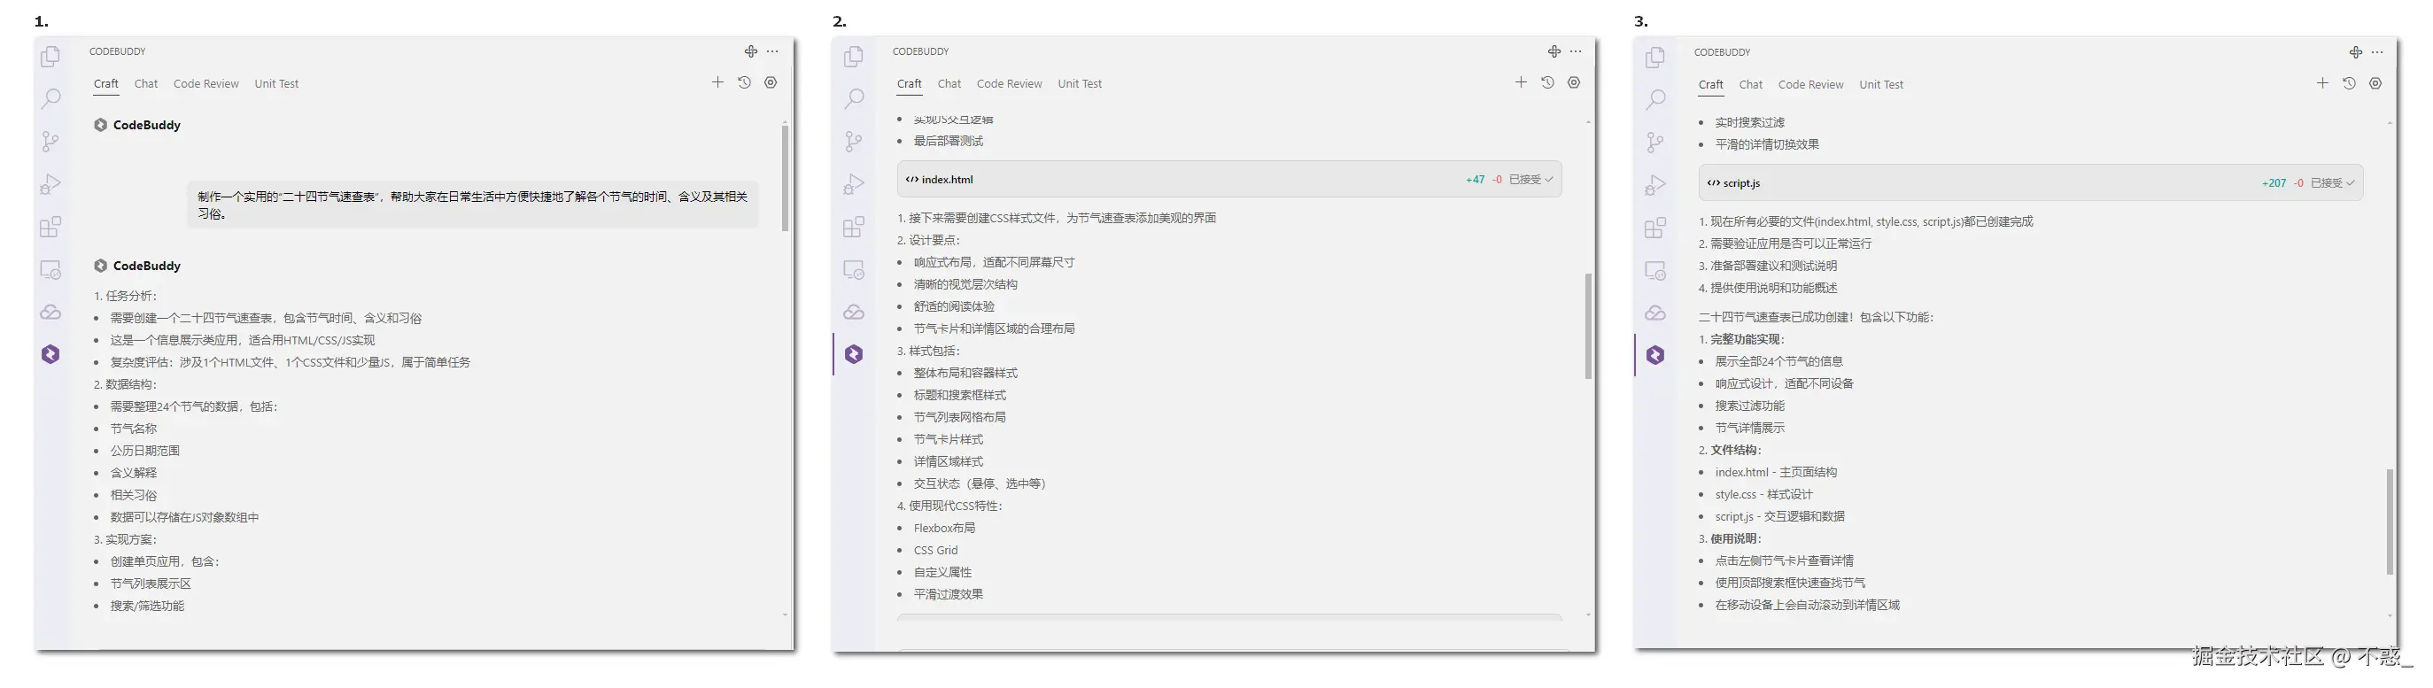Click chat scrollbar thumb in window 1
The image size is (2433, 688).
[x=785, y=177]
